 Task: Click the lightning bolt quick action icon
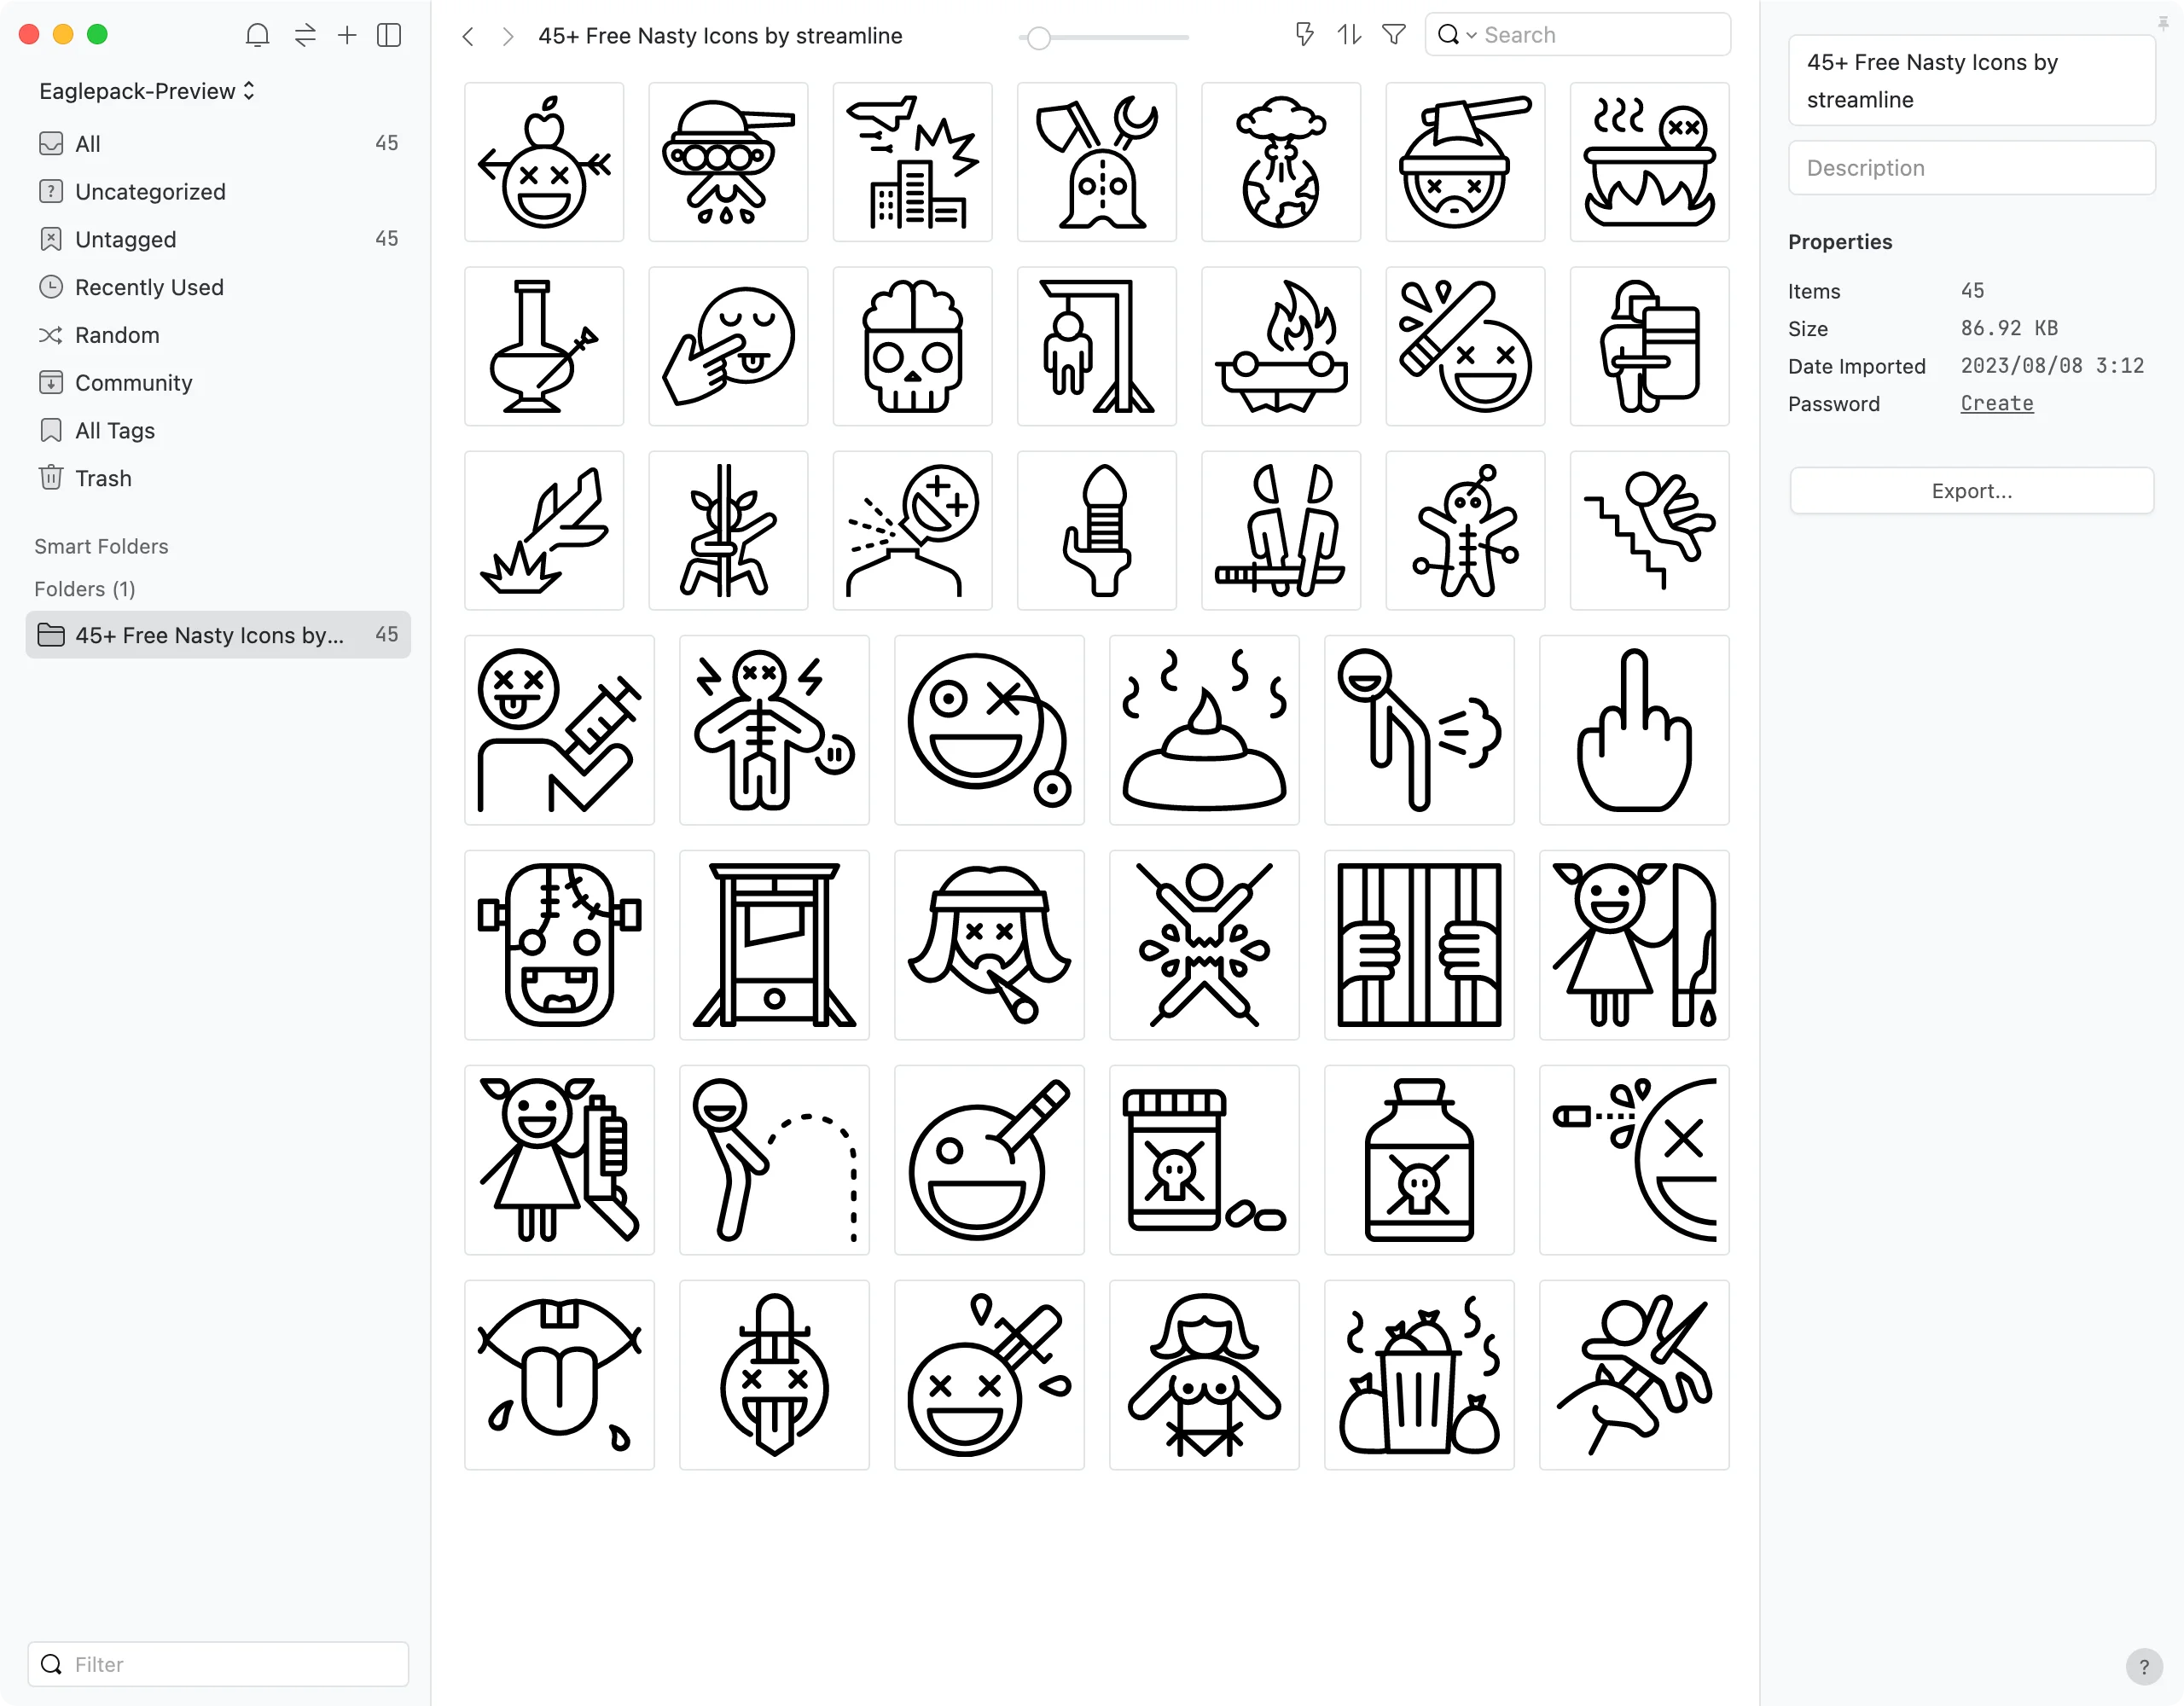click(x=1303, y=36)
